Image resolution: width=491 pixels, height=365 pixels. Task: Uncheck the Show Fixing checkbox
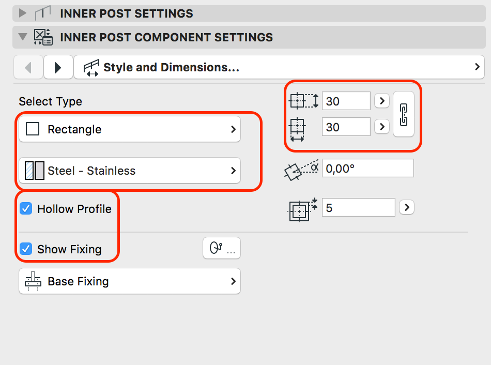click(25, 249)
